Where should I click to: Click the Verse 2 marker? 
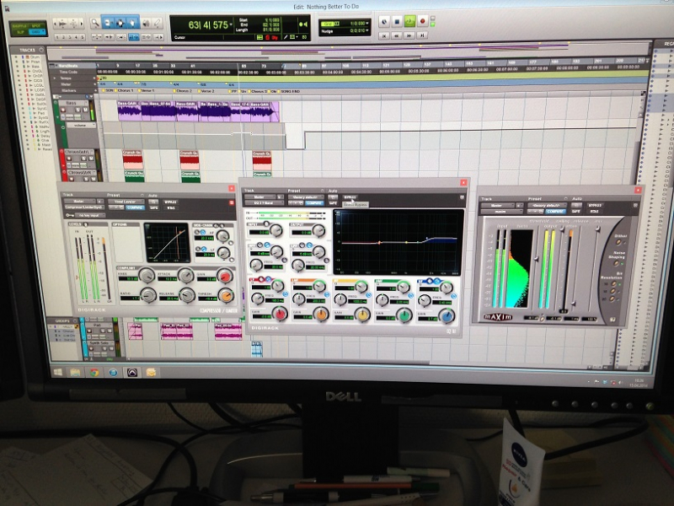click(x=206, y=91)
